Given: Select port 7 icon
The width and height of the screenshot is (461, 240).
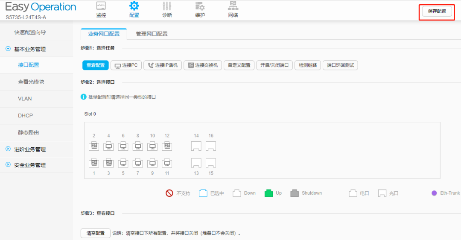Looking at the screenshot, I should pos(137,163).
